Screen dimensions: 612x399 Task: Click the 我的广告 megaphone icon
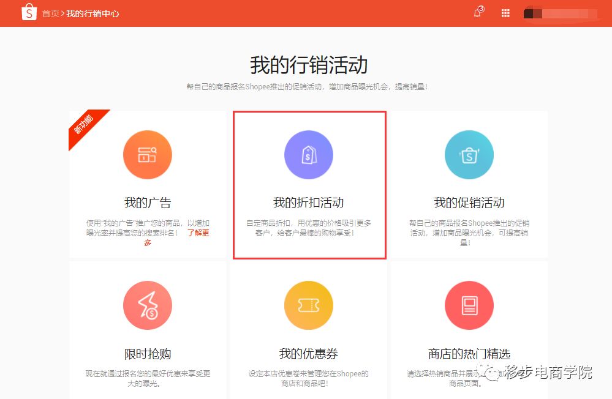148,154
